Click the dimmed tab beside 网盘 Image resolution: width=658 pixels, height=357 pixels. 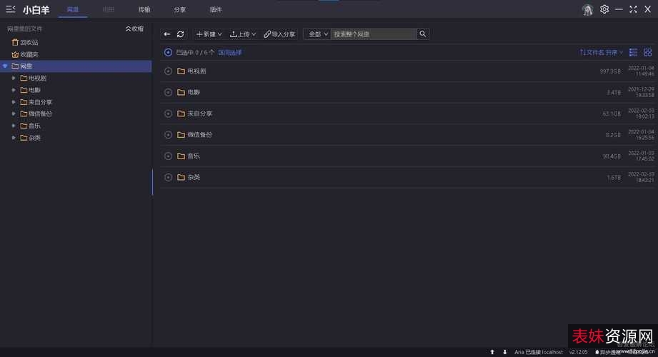click(109, 10)
